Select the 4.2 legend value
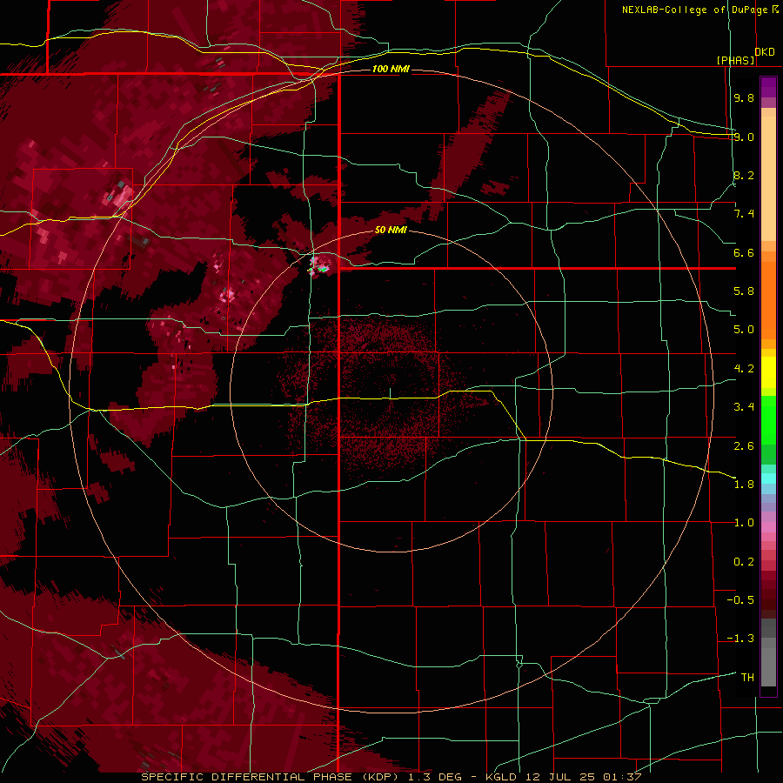The image size is (783, 783). (x=744, y=369)
